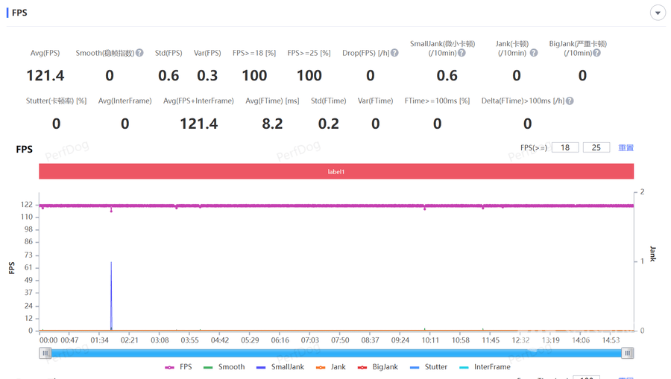Hide SmallJank series via legend
This screenshot has height=379, width=671.
coord(280,367)
